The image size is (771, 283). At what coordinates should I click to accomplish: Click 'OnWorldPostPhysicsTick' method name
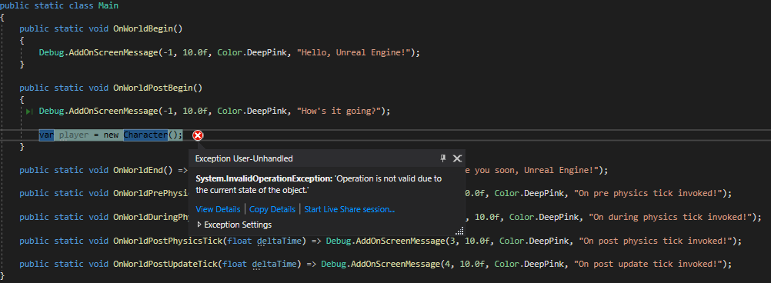(x=168, y=241)
